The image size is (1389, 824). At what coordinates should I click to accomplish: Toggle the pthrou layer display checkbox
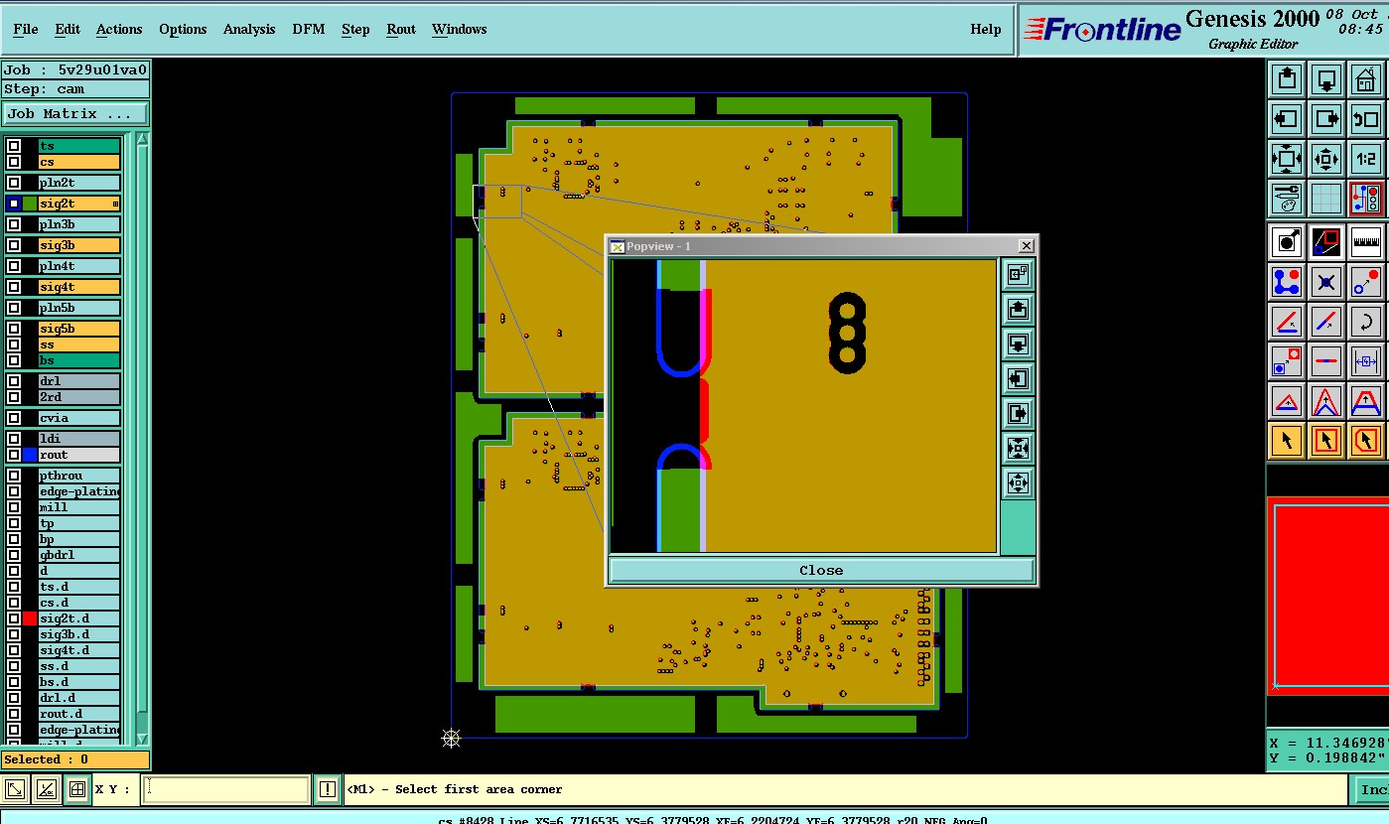click(x=14, y=476)
